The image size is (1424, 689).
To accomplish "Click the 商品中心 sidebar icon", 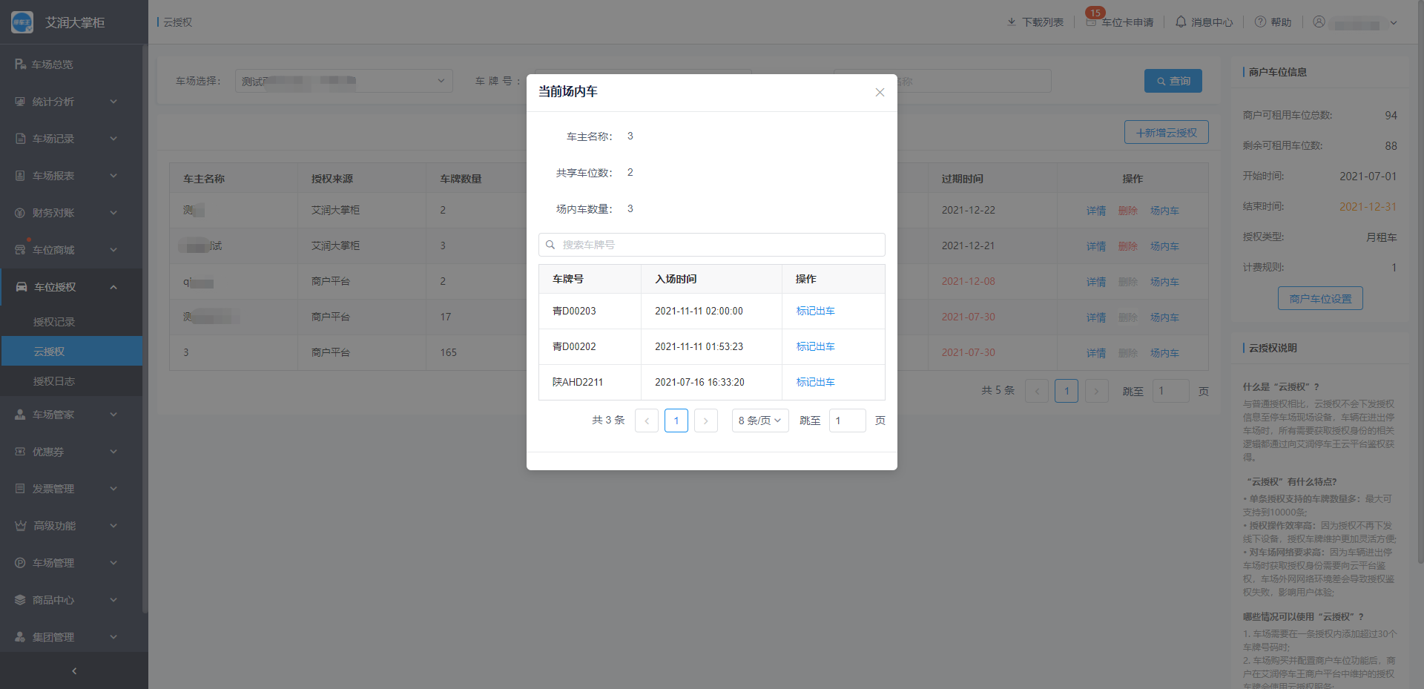I will [x=20, y=600].
